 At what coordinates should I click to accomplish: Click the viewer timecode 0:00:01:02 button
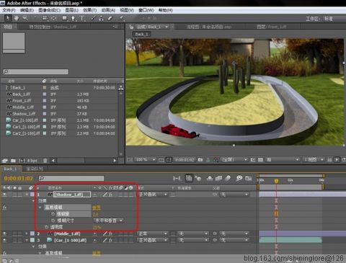click(x=185, y=160)
